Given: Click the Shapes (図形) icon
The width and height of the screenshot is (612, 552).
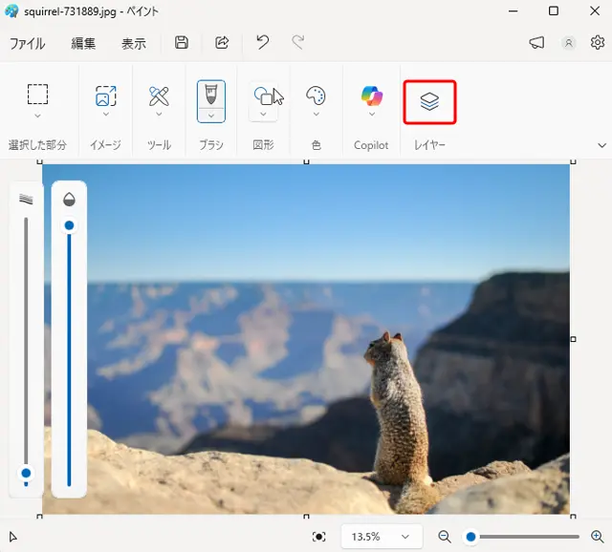Looking at the screenshot, I should pos(264,96).
